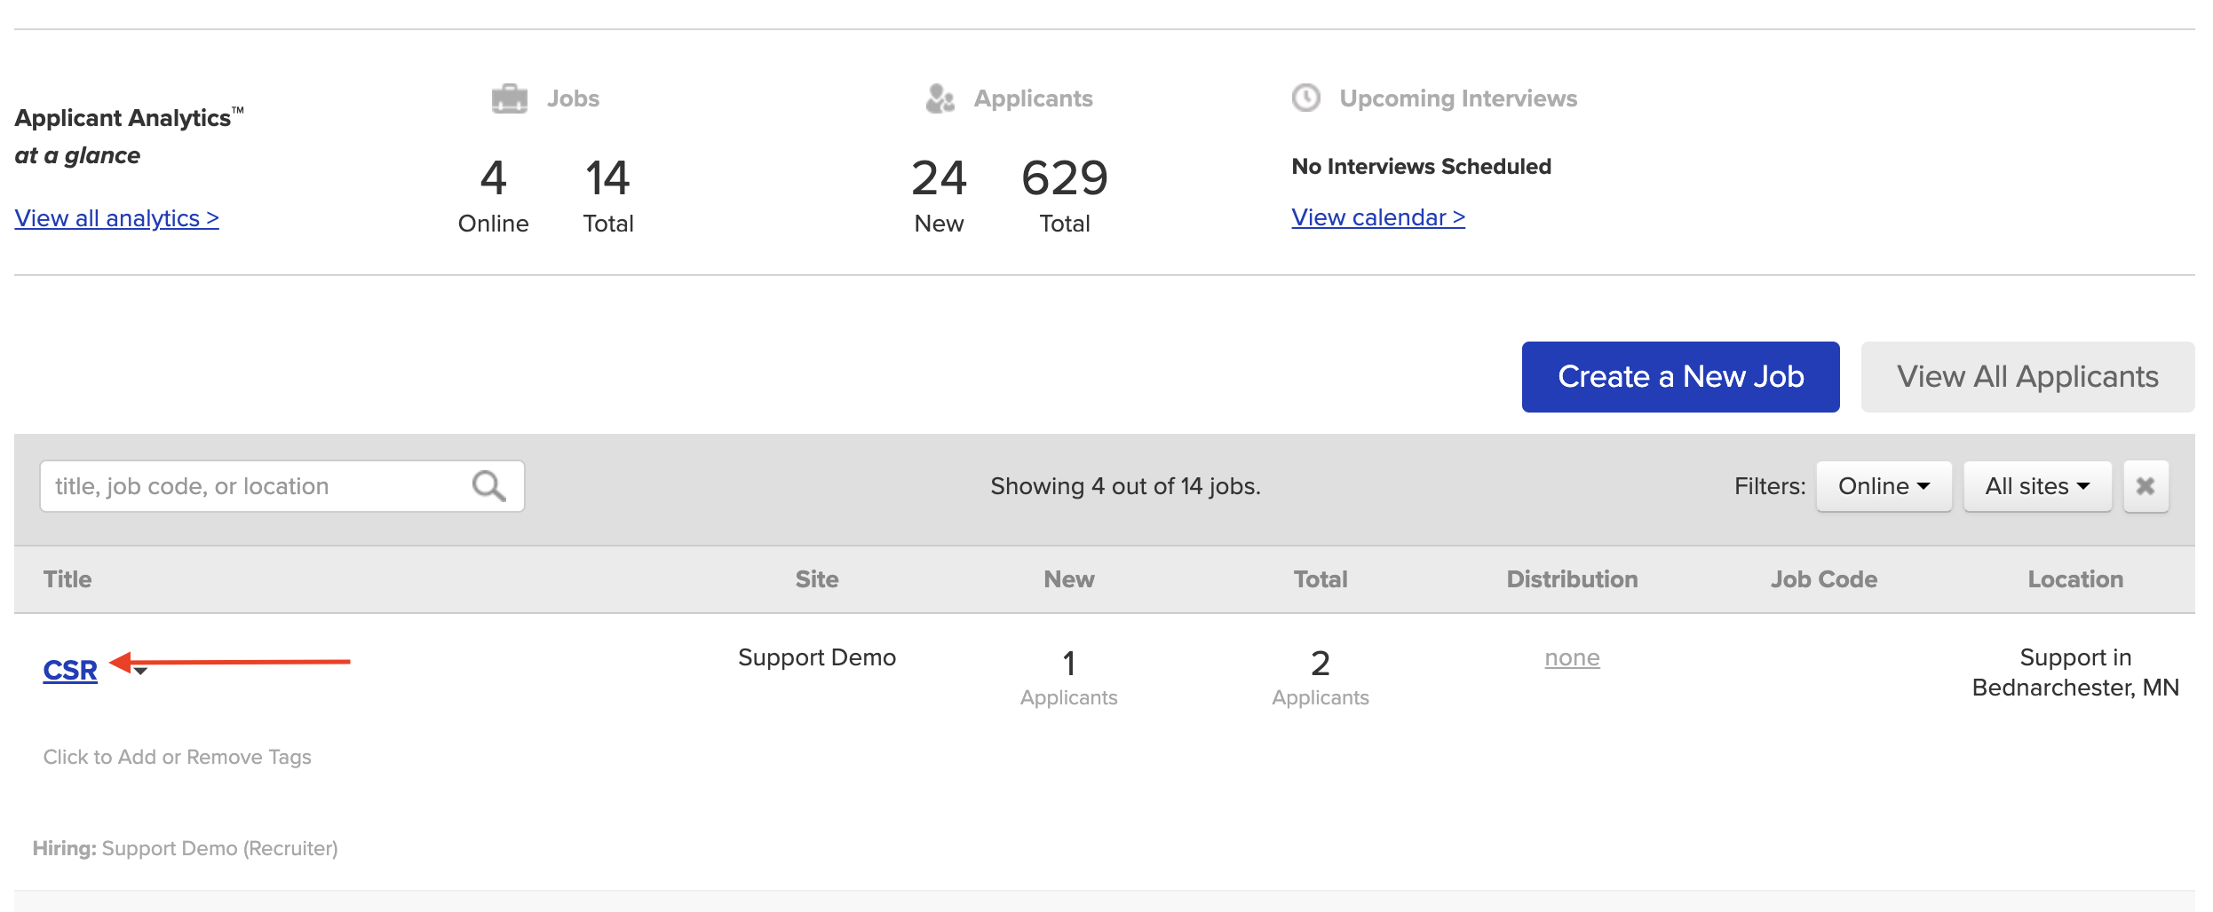Sort jobs by the Job Code column
Viewport: 2213px width, 912px height.
click(x=1824, y=578)
